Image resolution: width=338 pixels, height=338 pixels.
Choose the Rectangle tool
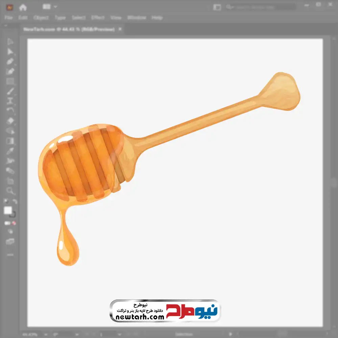10,81
